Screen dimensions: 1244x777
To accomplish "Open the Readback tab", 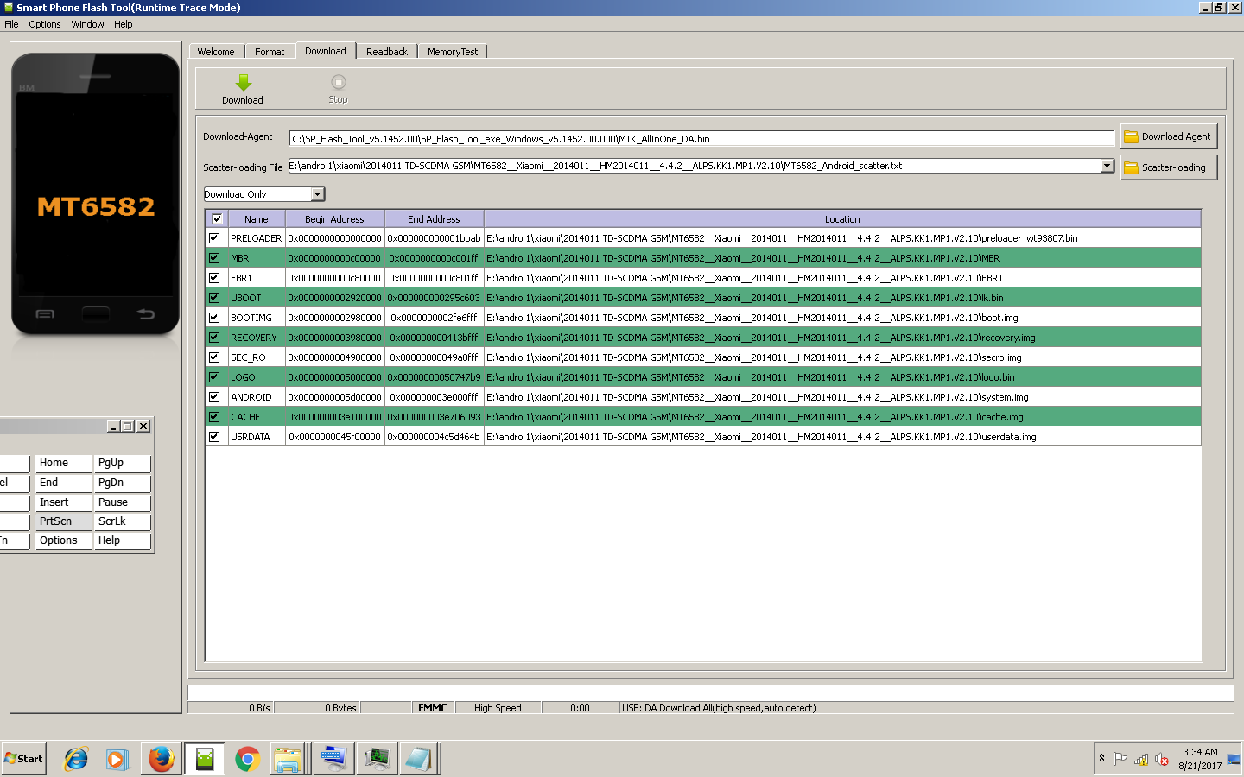I will (x=387, y=52).
